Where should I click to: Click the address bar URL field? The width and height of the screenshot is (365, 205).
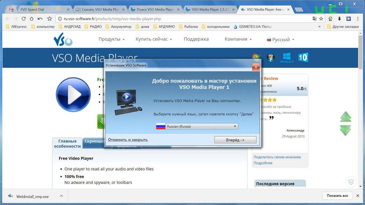[x=182, y=19]
